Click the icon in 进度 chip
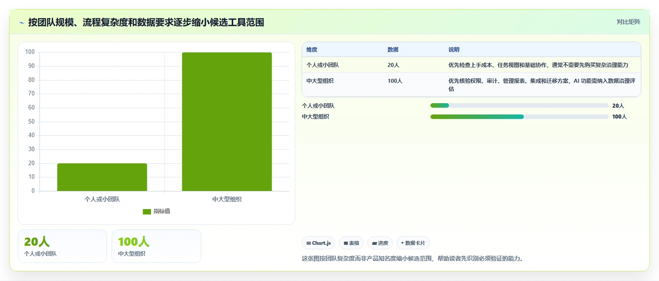 click(x=375, y=243)
